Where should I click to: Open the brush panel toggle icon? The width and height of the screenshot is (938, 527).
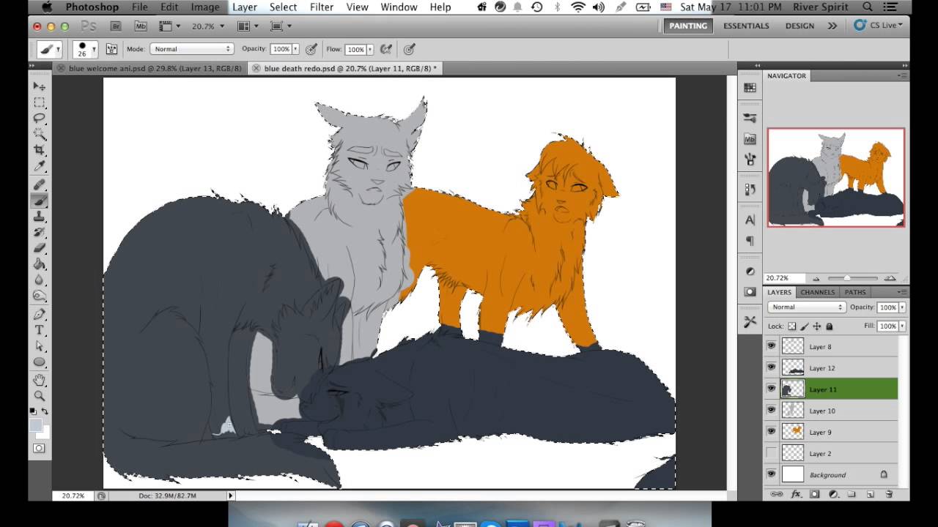click(x=111, y=49)
